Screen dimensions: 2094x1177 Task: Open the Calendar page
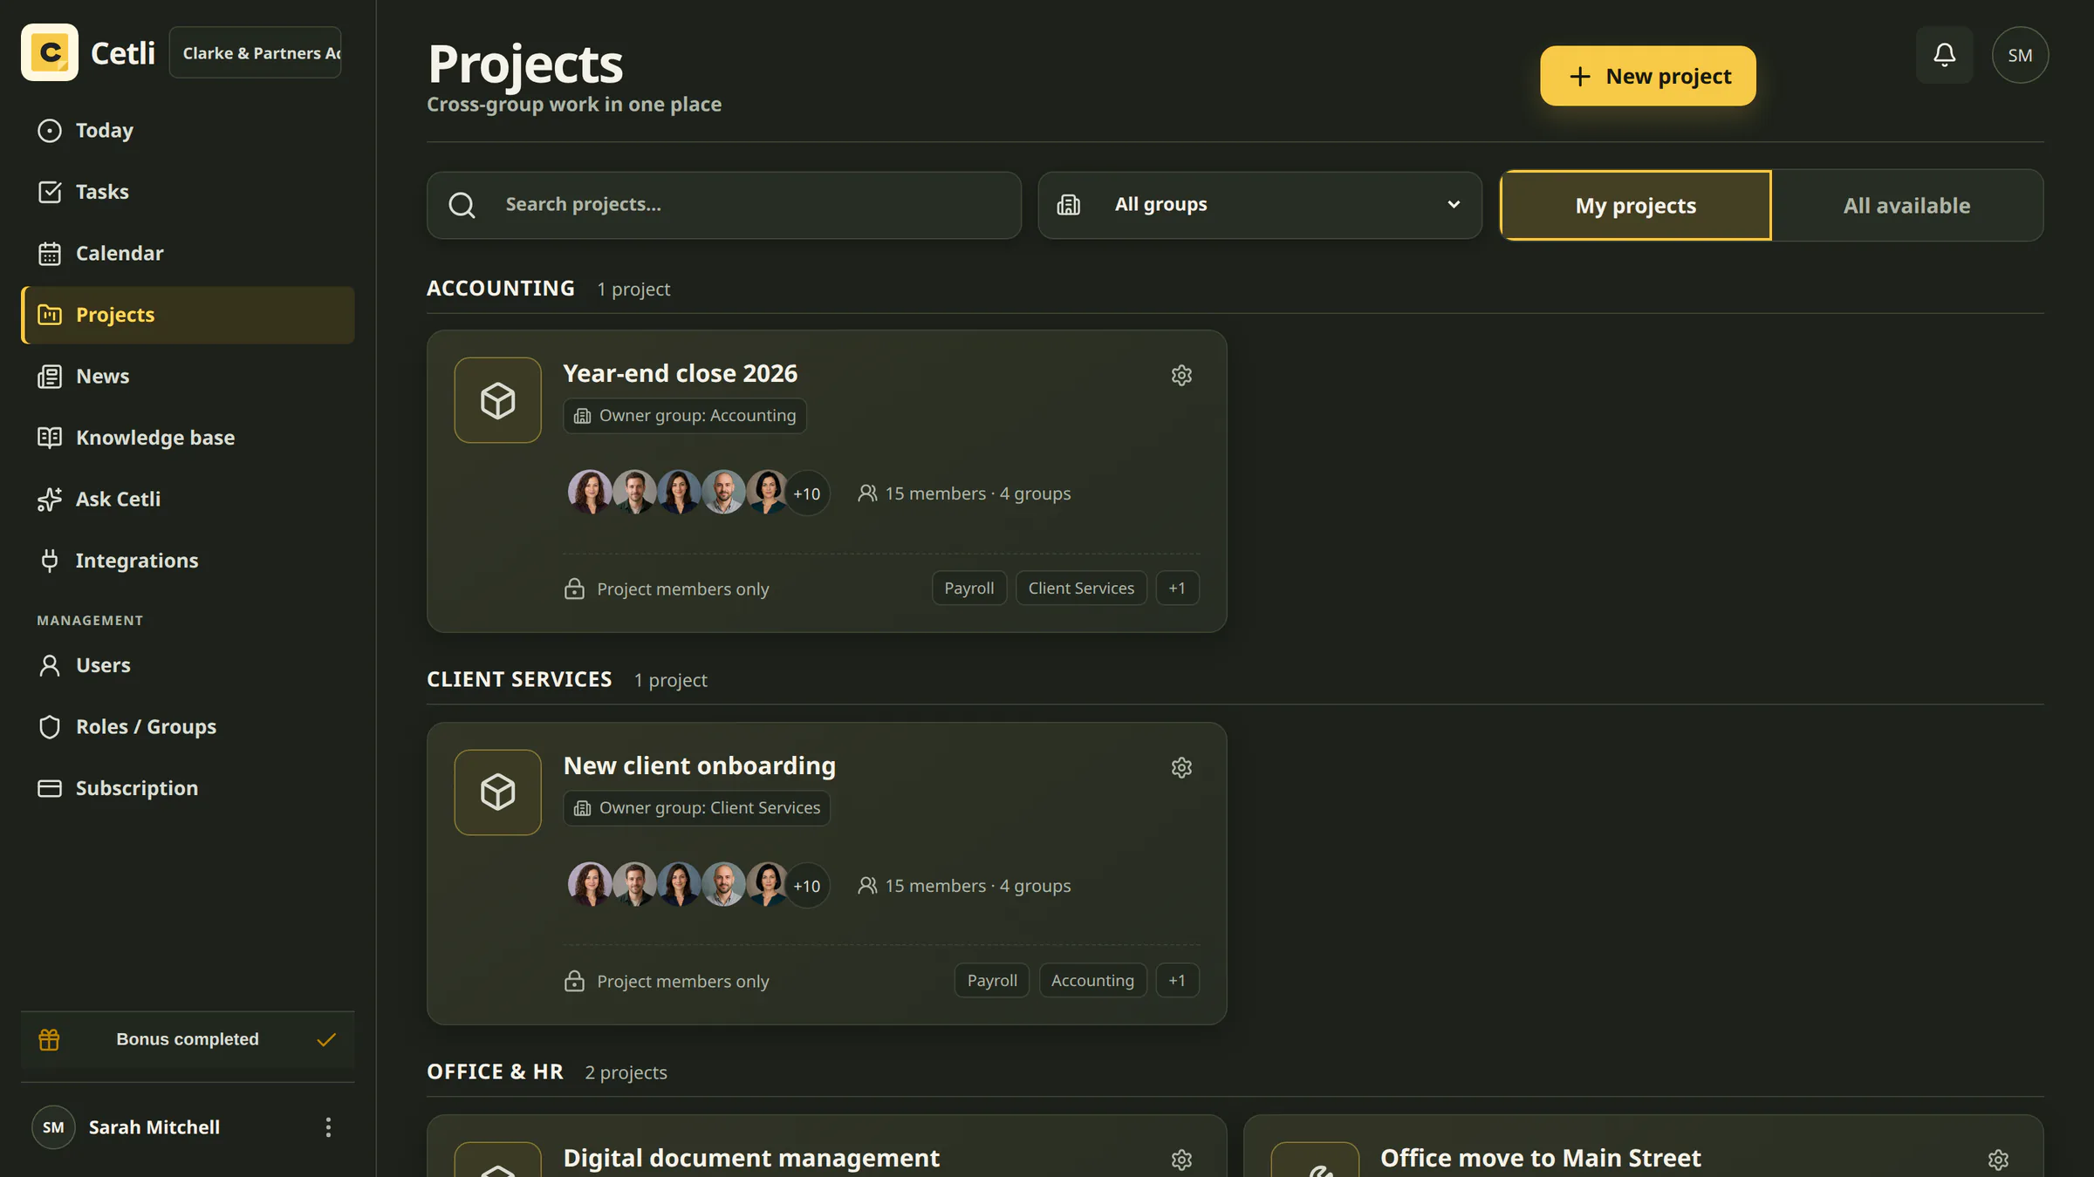[188, 254]
